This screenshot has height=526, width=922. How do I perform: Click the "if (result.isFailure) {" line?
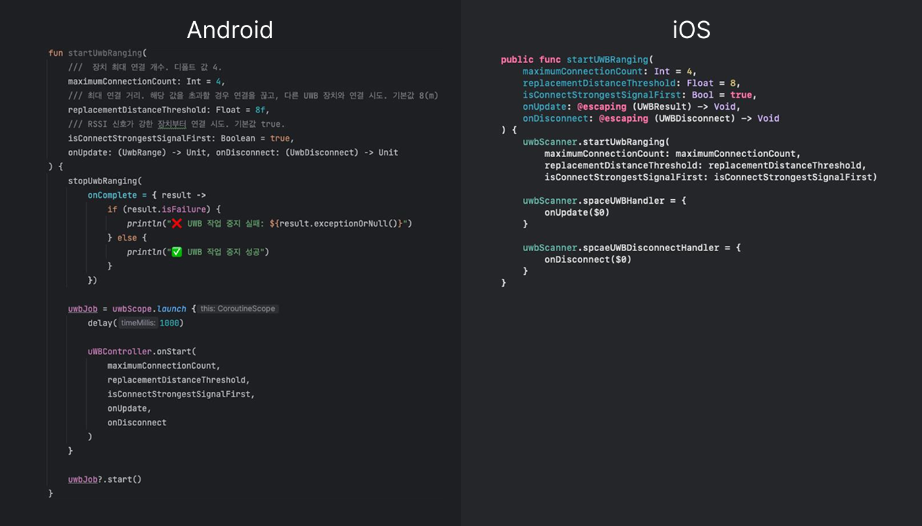[164, 209]
